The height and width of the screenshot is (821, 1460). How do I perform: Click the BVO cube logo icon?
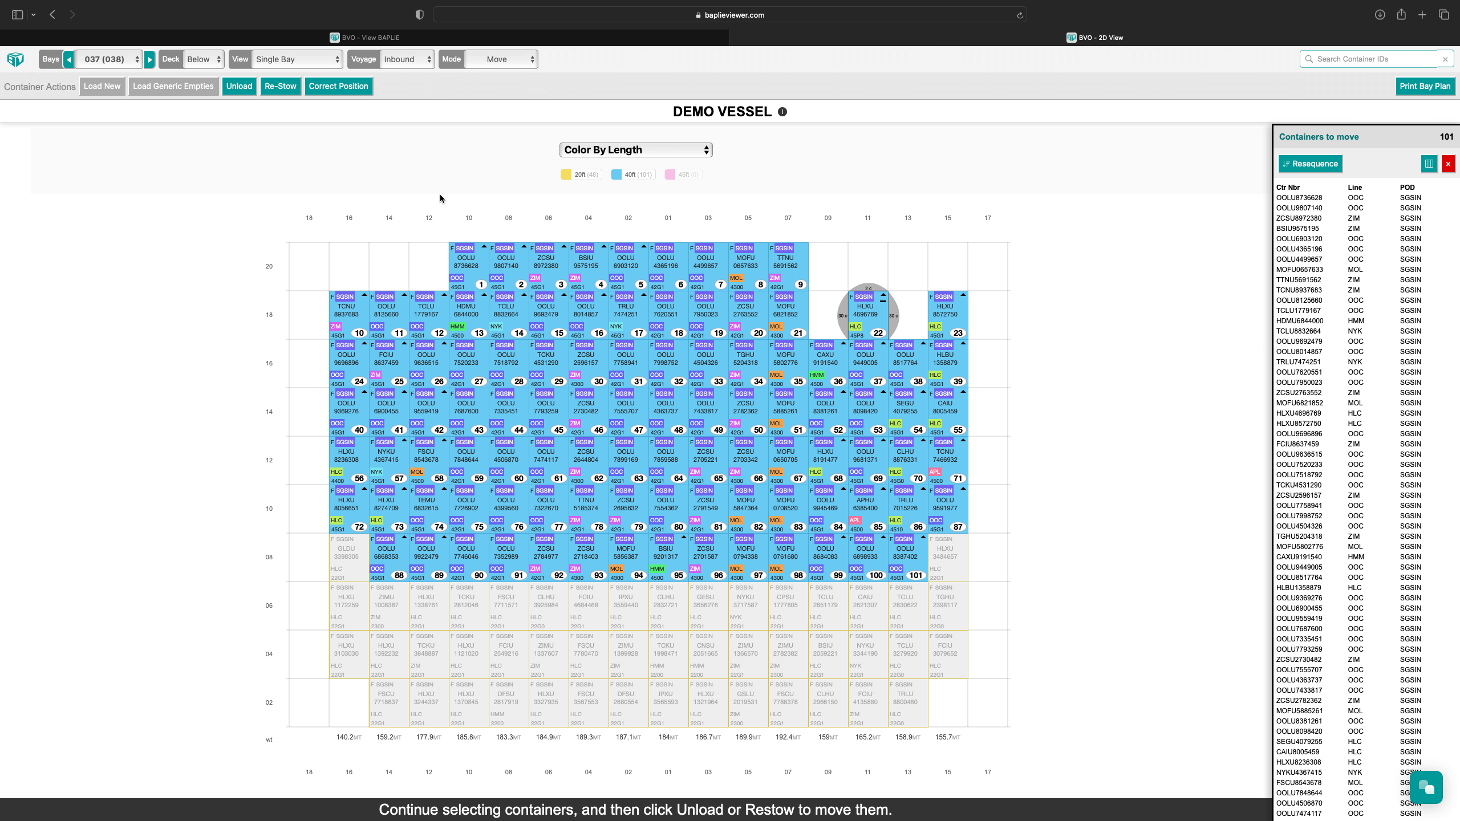pyautogui.click(x=15, y=59)
